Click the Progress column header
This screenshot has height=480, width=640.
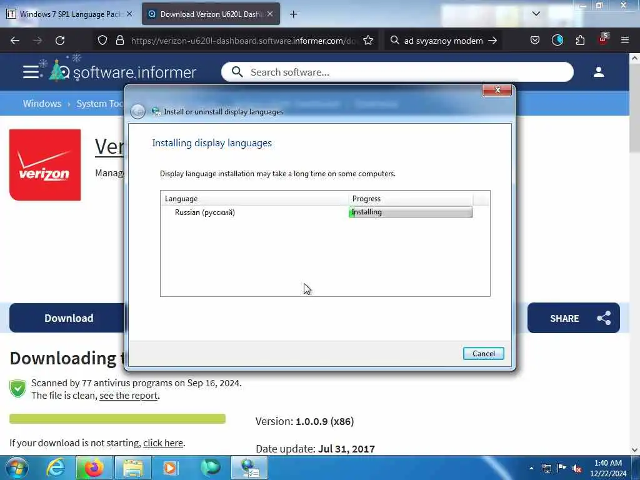click(x=411, y=199)
